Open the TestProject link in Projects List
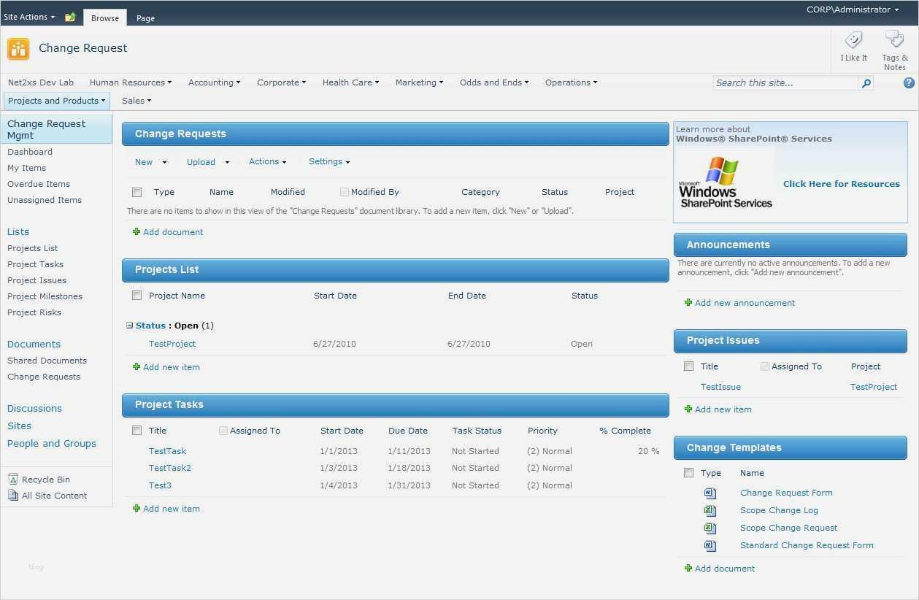Image resolution: width=919 pixels, height=600 pixels. point(172,344)
